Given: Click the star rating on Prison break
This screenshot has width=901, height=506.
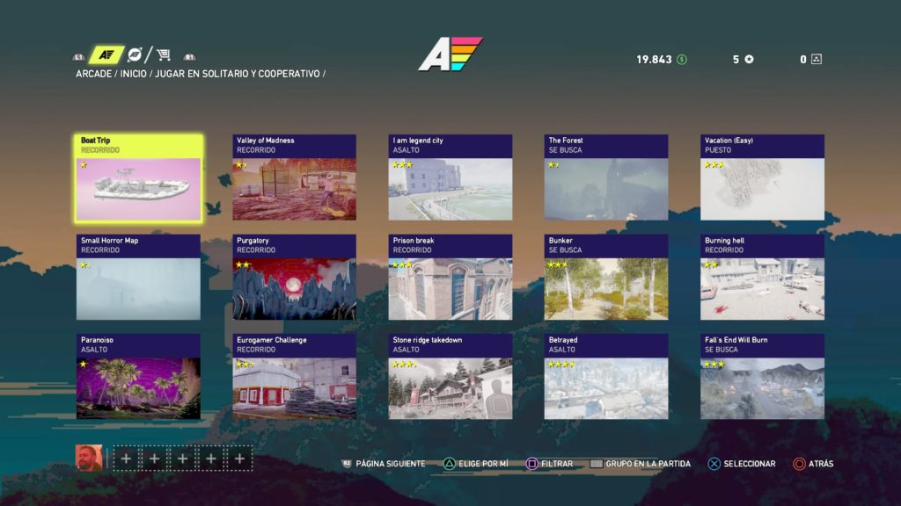Looking at the screenshot, I should [x=402, y=264].
